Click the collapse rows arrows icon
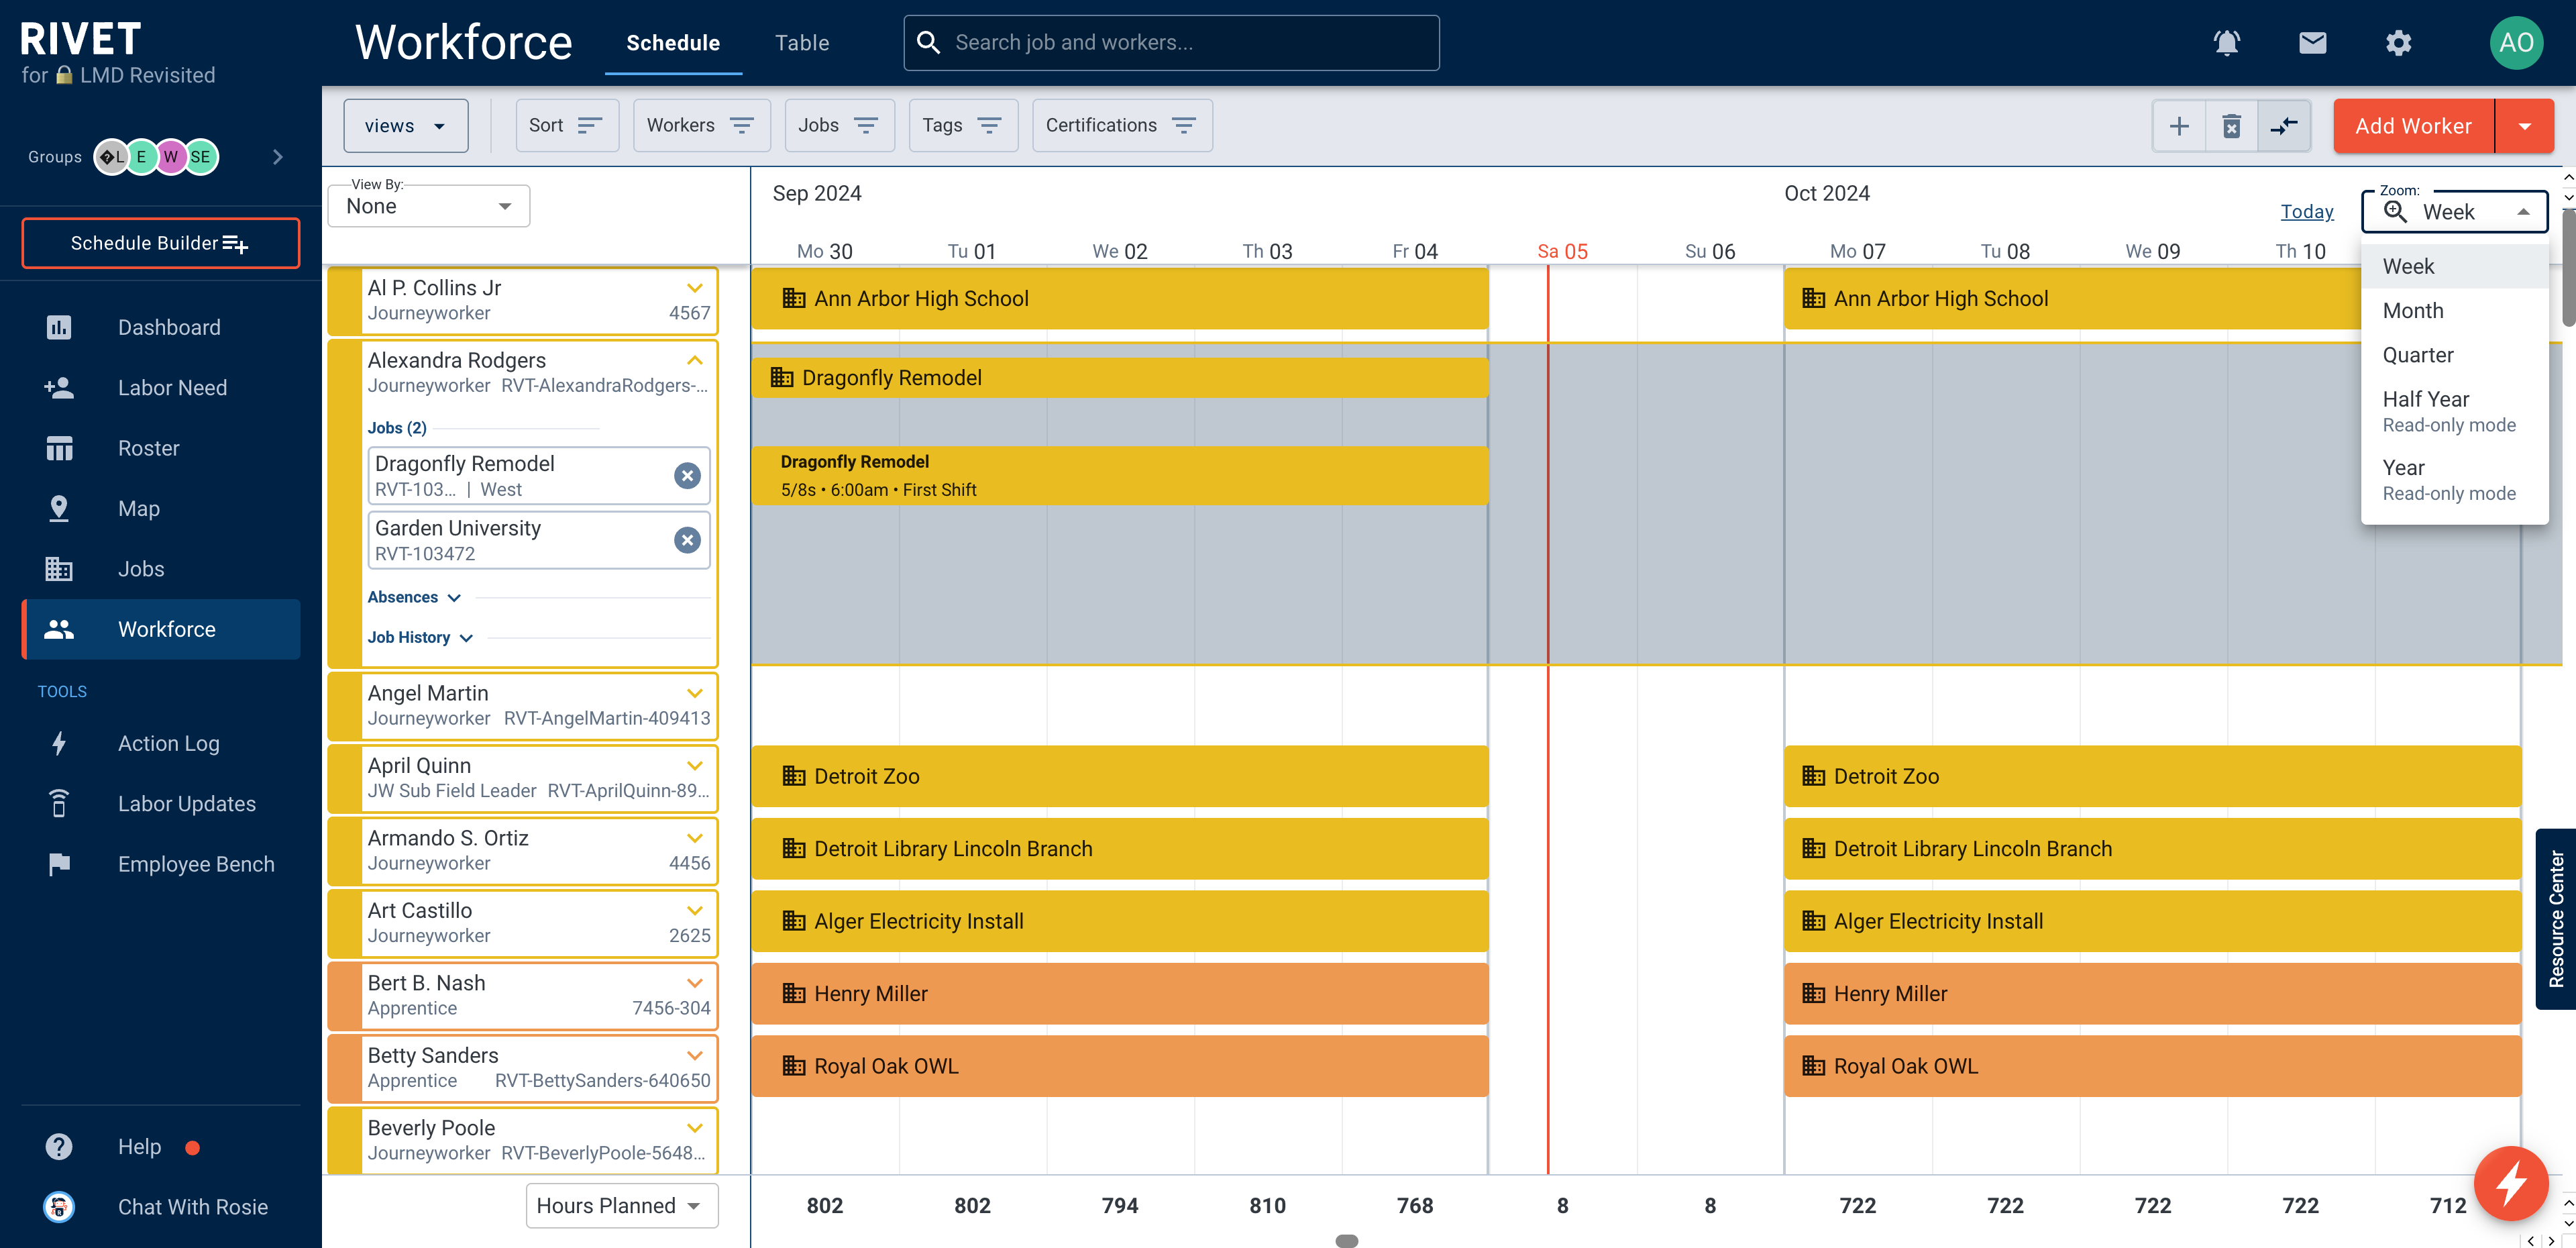The image size is (2576, 1248). click(x=2284, y=126)
